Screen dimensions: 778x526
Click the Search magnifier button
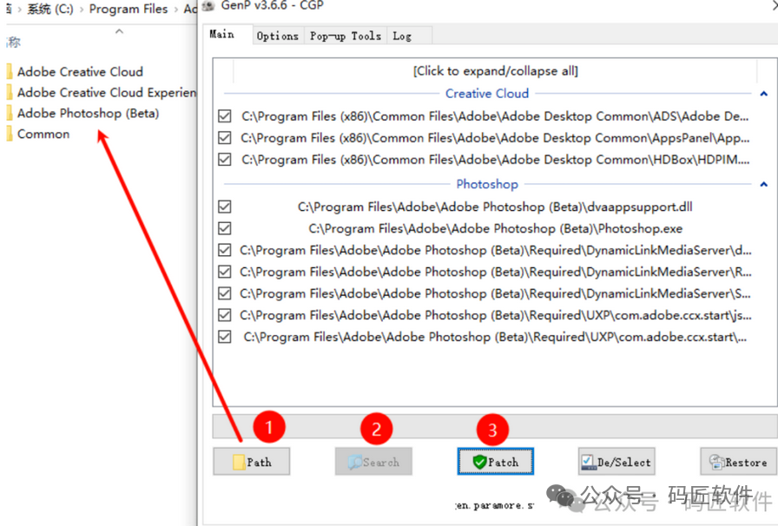click(x=373, y=462)
